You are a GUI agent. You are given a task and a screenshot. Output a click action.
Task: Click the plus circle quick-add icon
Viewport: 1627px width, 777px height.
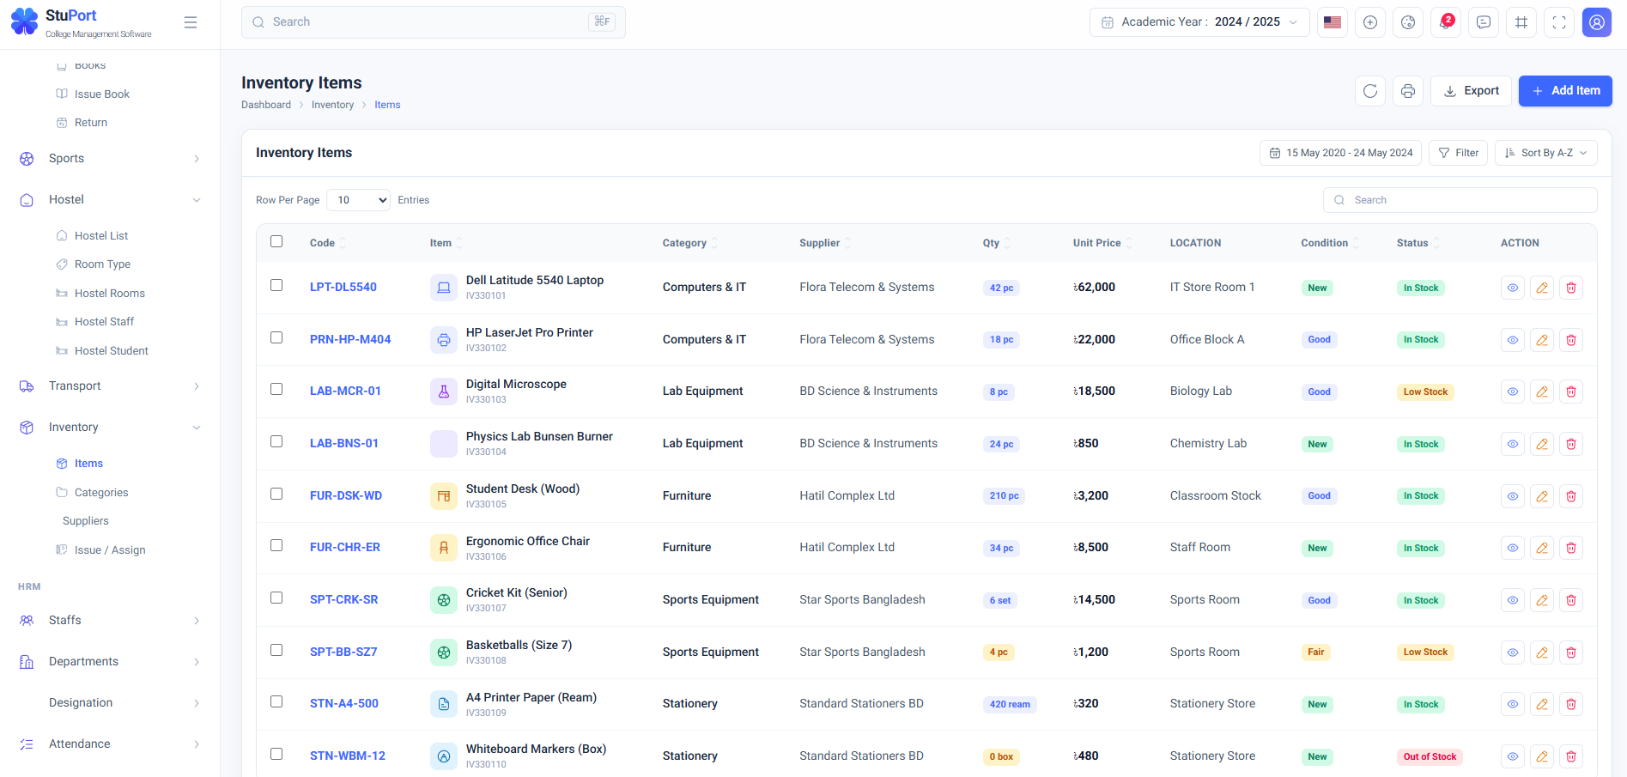(1370, 22)
